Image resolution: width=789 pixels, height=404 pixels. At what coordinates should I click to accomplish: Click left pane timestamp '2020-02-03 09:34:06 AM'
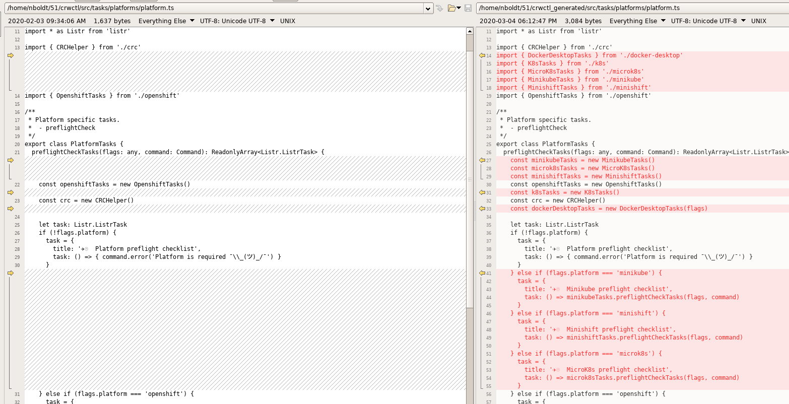47,21
